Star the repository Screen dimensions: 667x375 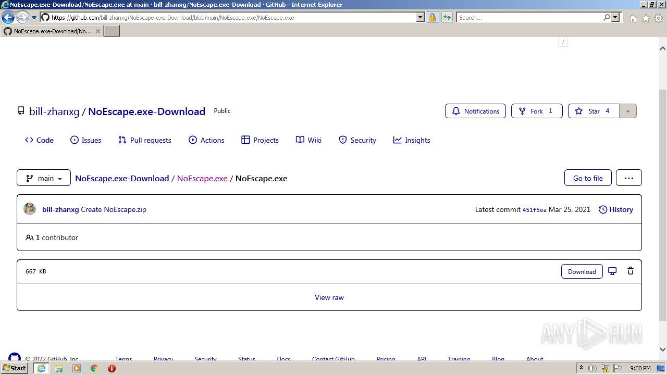[x=594, y=111]
